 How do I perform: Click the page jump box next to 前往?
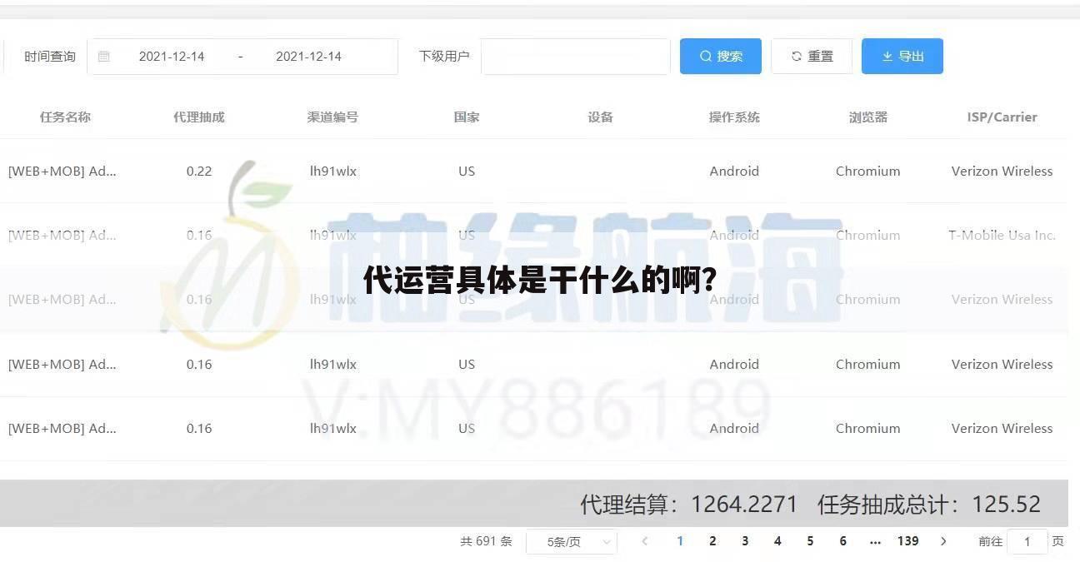(1027, 541)
